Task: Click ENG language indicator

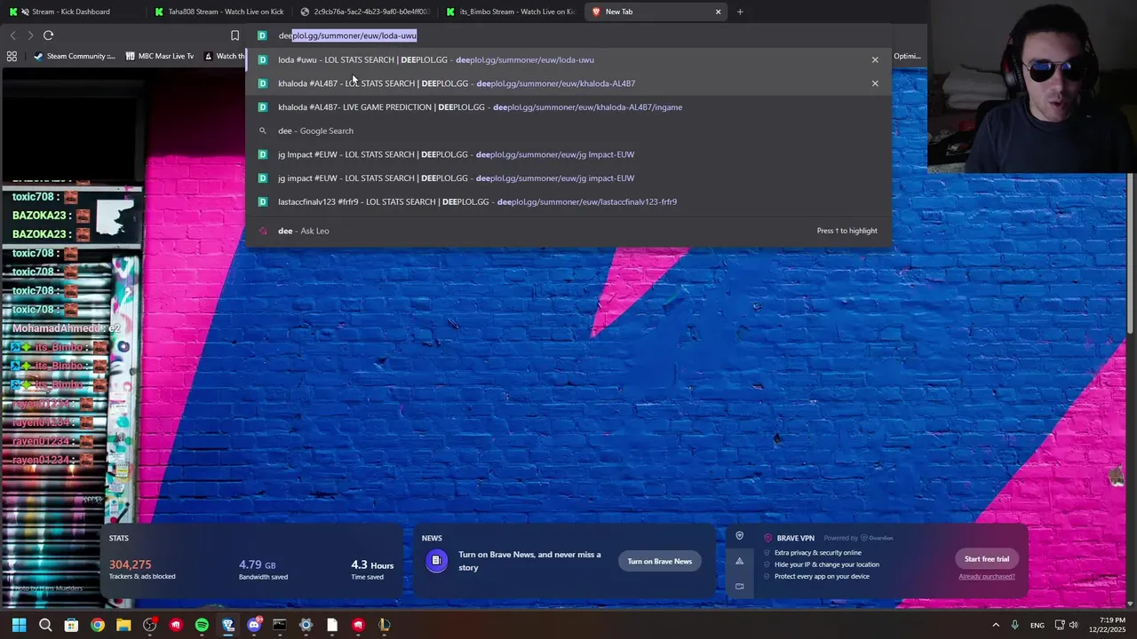Action: coord(1037,626)
